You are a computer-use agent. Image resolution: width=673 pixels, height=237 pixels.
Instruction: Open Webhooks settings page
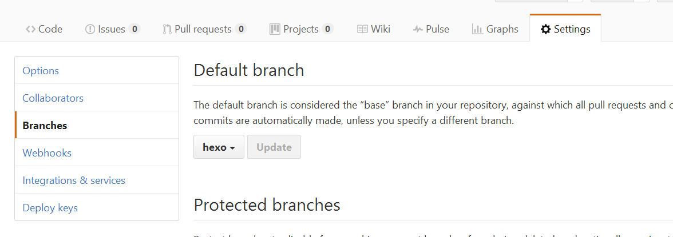pyautogui.click(x=47, y=153)
